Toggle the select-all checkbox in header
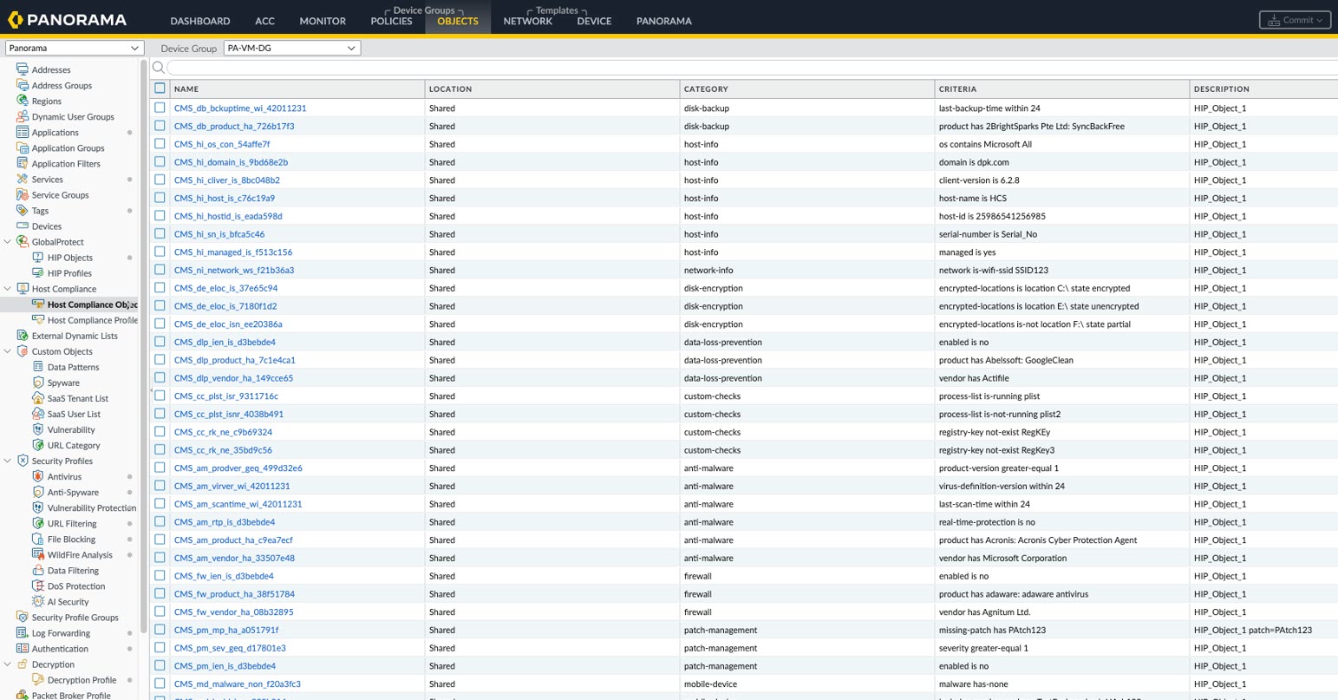This screenshot has width=1338, height=700. tap(160, 88)
